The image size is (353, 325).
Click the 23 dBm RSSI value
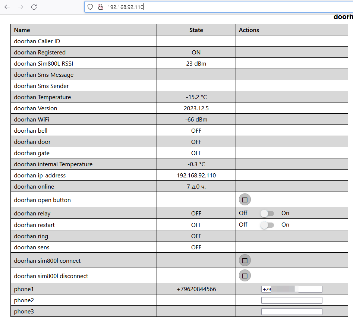coord(196,64)
